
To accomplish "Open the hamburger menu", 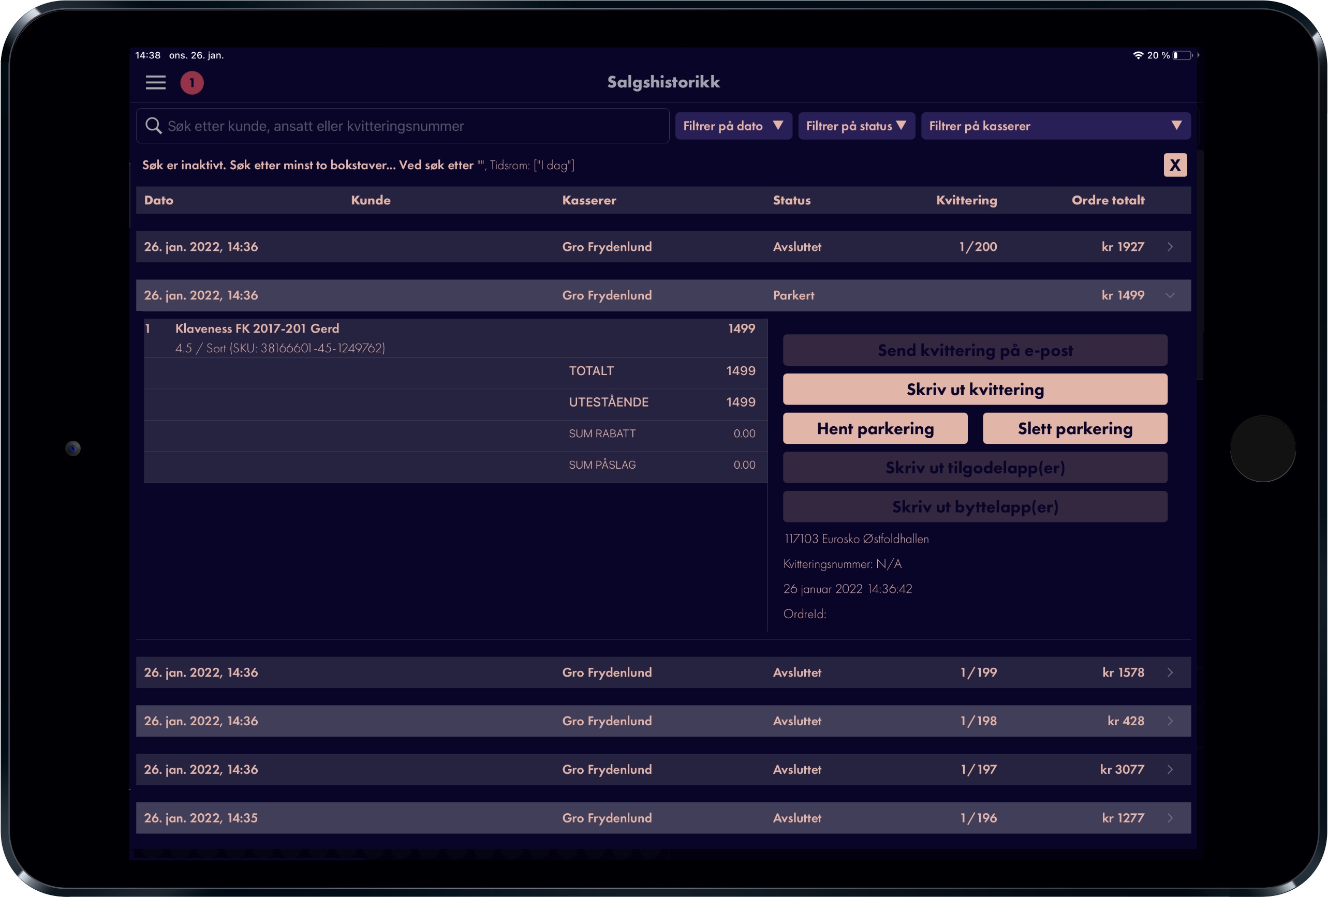I will click(155, 83).
